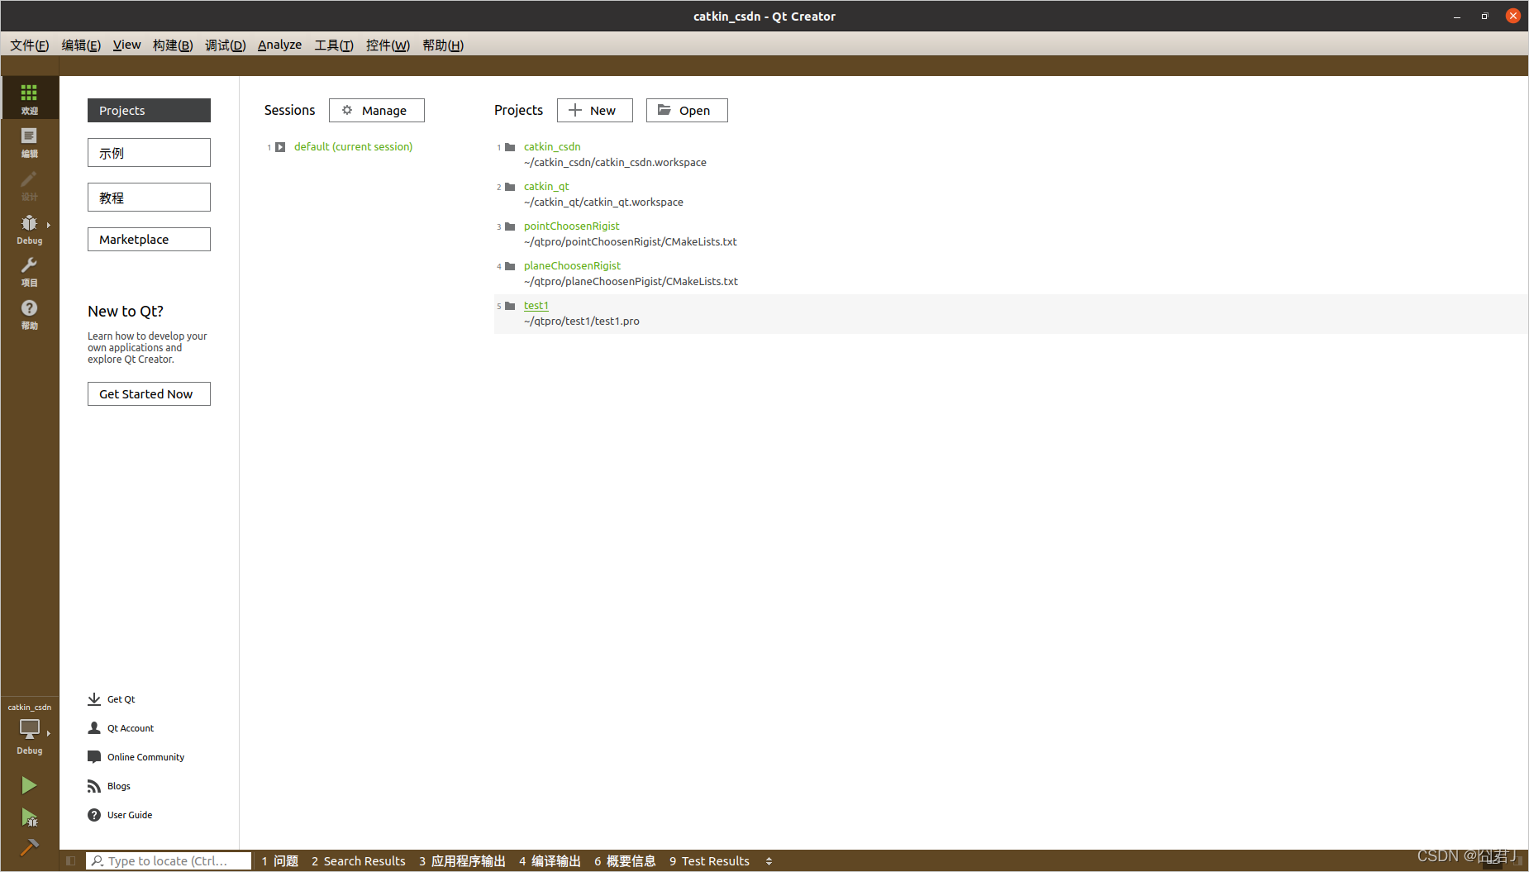Build project with the hammer icon
Image resolution: width=1529 pixels, height=872 pixels.
click(x=29, y=847)
